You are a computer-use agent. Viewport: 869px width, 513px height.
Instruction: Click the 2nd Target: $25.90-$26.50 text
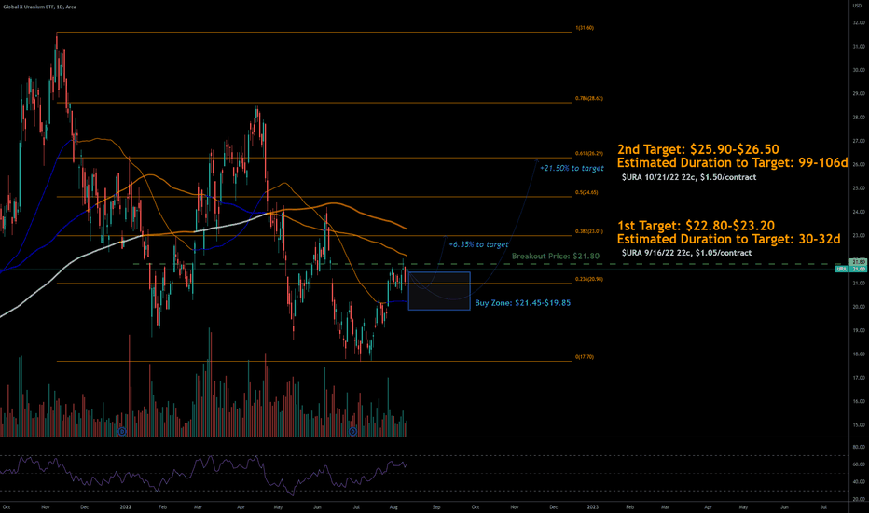click(x=697, y=149)
